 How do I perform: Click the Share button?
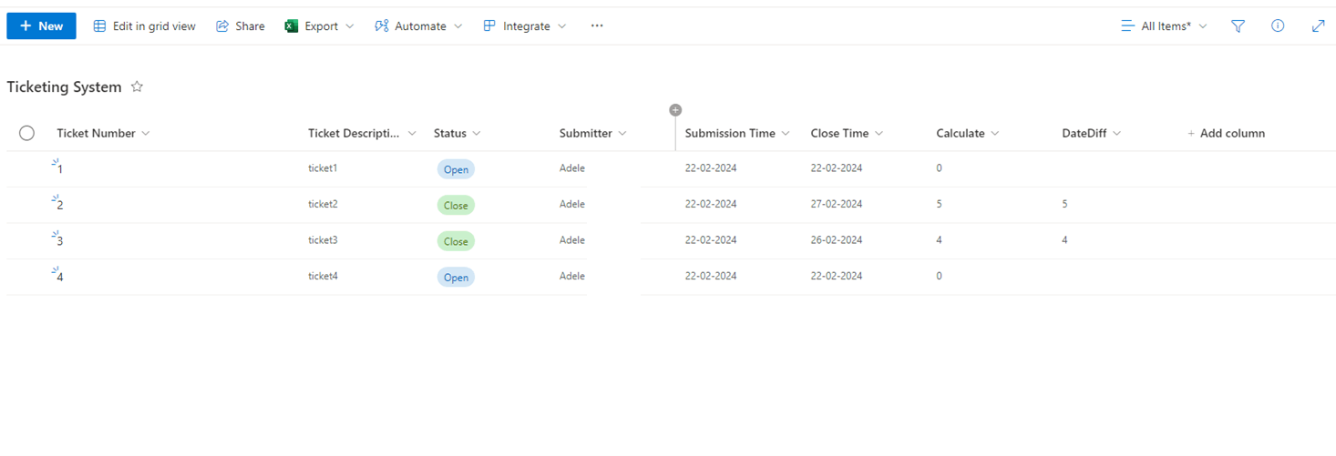coord(241,26)
